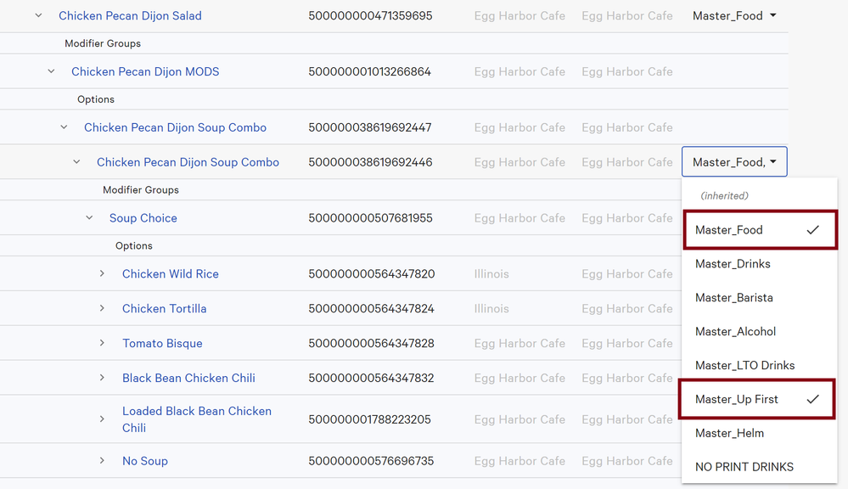This screenshot has height=489, width=848.
Task: Choose NO PRINT DRINKS option
Action: 744,467
